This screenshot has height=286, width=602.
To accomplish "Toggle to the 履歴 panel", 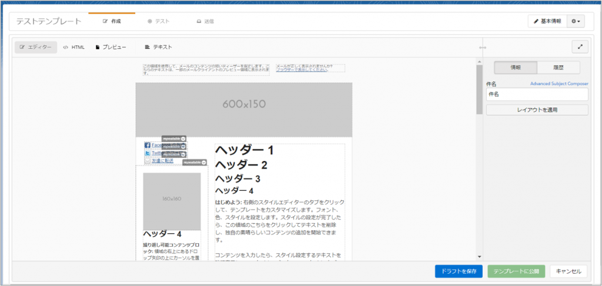I will pyautogui.click(x=558, y=67).
